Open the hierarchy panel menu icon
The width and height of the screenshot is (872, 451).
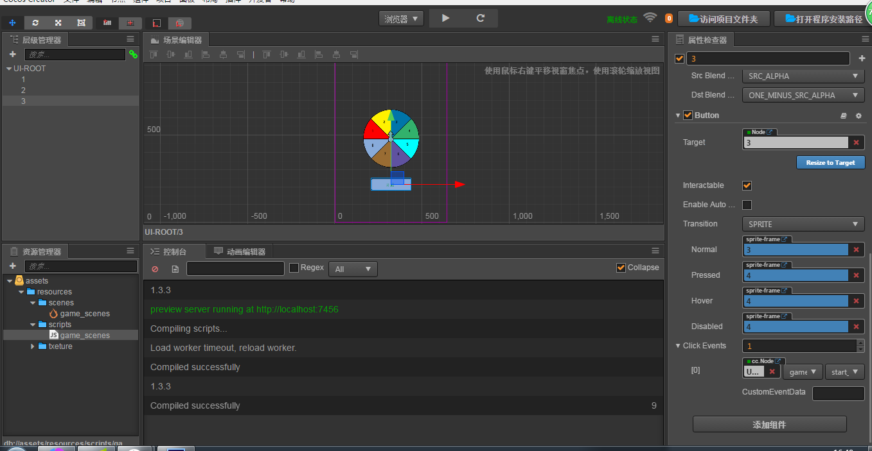pyautogui.click(x=130, y=39)
